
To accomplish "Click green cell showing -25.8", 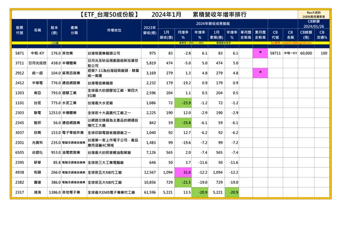I will (x=183, y=123).
